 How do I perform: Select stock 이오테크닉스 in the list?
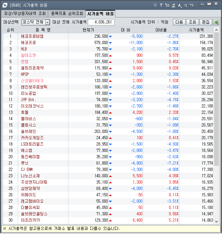point(32,106)
